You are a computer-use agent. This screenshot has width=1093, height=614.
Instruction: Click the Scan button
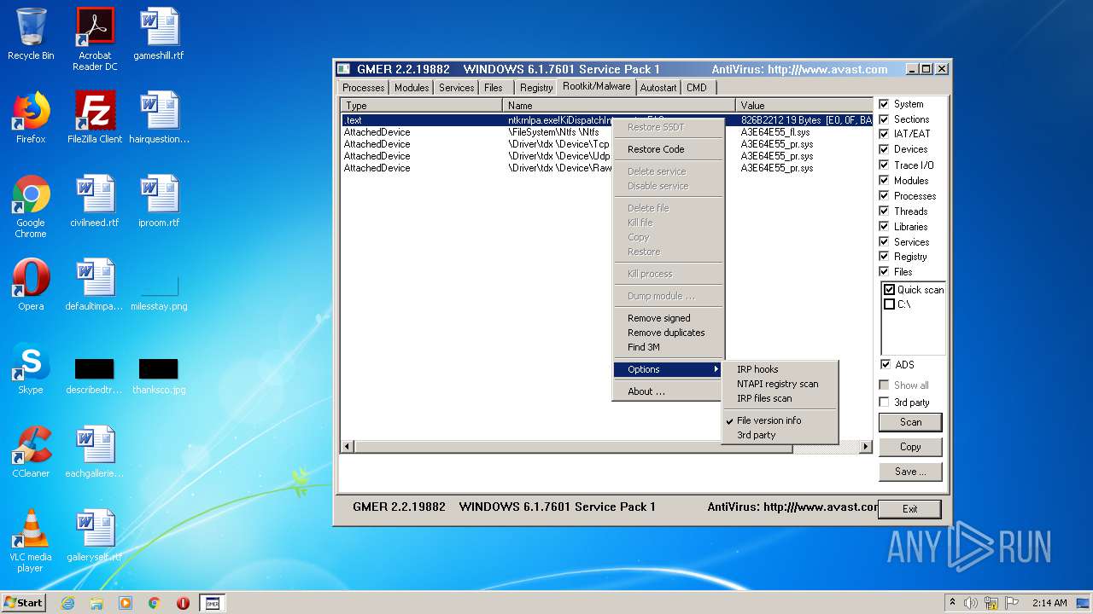pyautogui.click(x=910, y=422)
